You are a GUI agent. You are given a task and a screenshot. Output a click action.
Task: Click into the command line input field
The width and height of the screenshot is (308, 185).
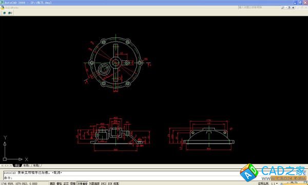[122, 178]
